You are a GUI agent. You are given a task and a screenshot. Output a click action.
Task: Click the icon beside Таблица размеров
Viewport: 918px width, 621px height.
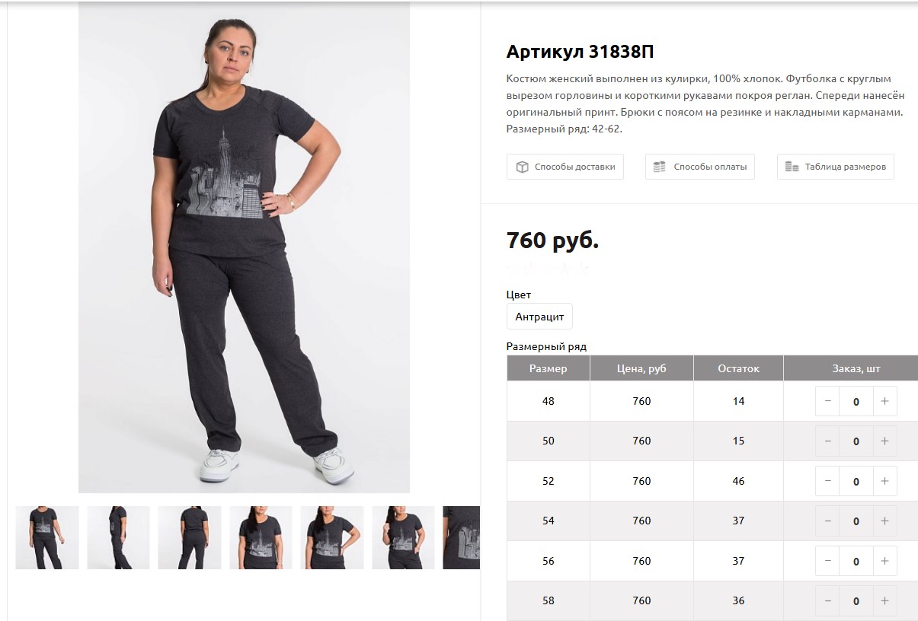[792, 167]
